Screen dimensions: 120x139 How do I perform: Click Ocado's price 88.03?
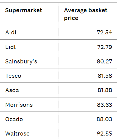[104, 119]
